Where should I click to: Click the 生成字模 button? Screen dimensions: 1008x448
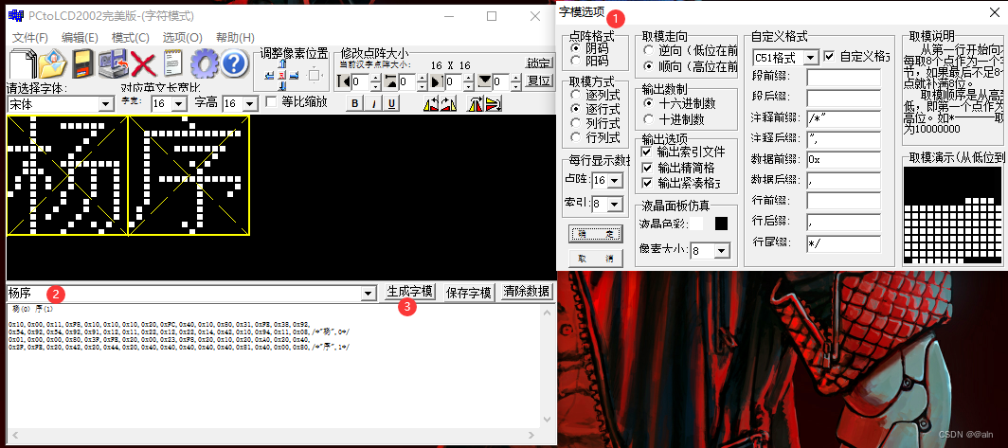click(409, 291)
